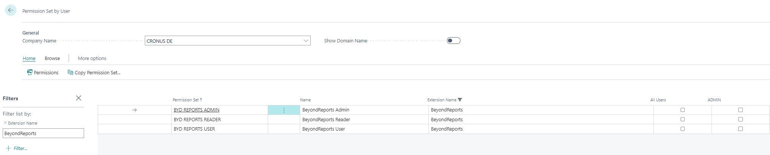Click the back arrow button

[11, 11]
